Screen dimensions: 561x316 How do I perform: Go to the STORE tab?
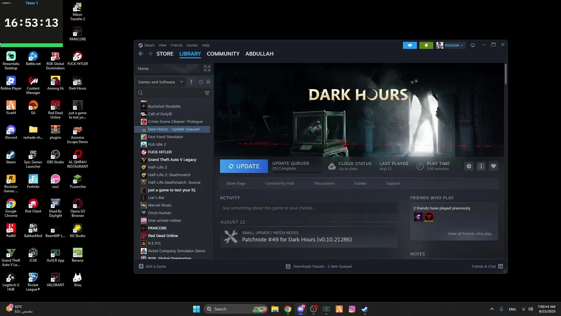tap(165, 54)
